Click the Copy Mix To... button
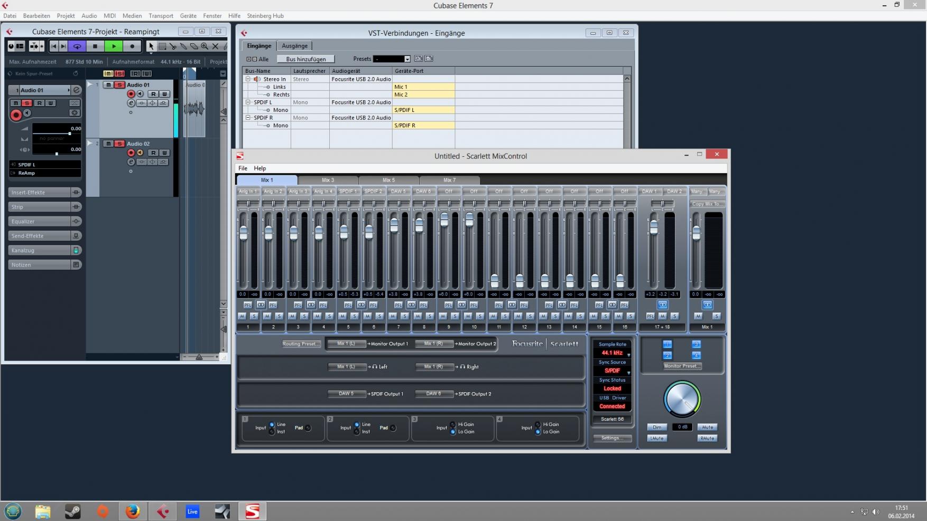Image resolution: width=927 pixels, height=521 pixels. (x=708, y=204)
